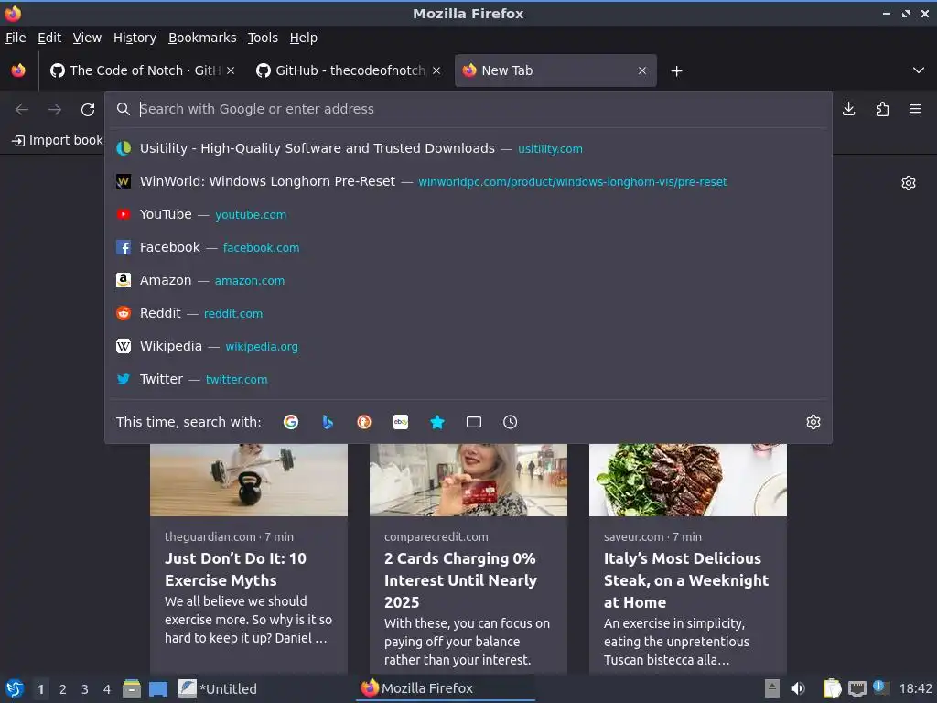Open the volume control in system tray

tap(798, 688)
